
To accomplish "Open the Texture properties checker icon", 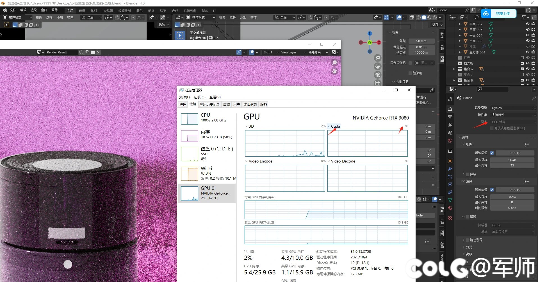I will pos(450,218).
